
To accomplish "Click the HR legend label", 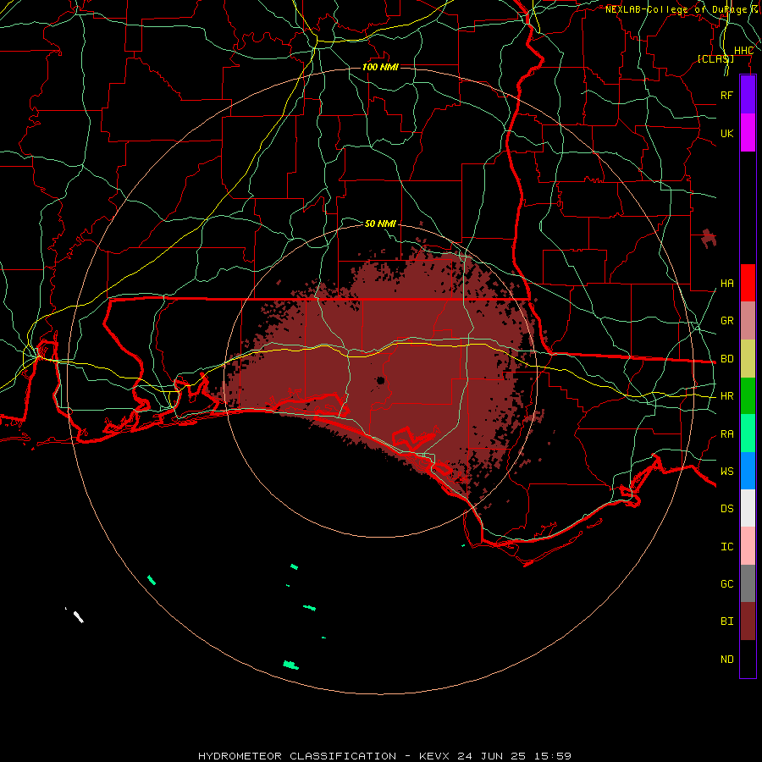I will [726, 395].
